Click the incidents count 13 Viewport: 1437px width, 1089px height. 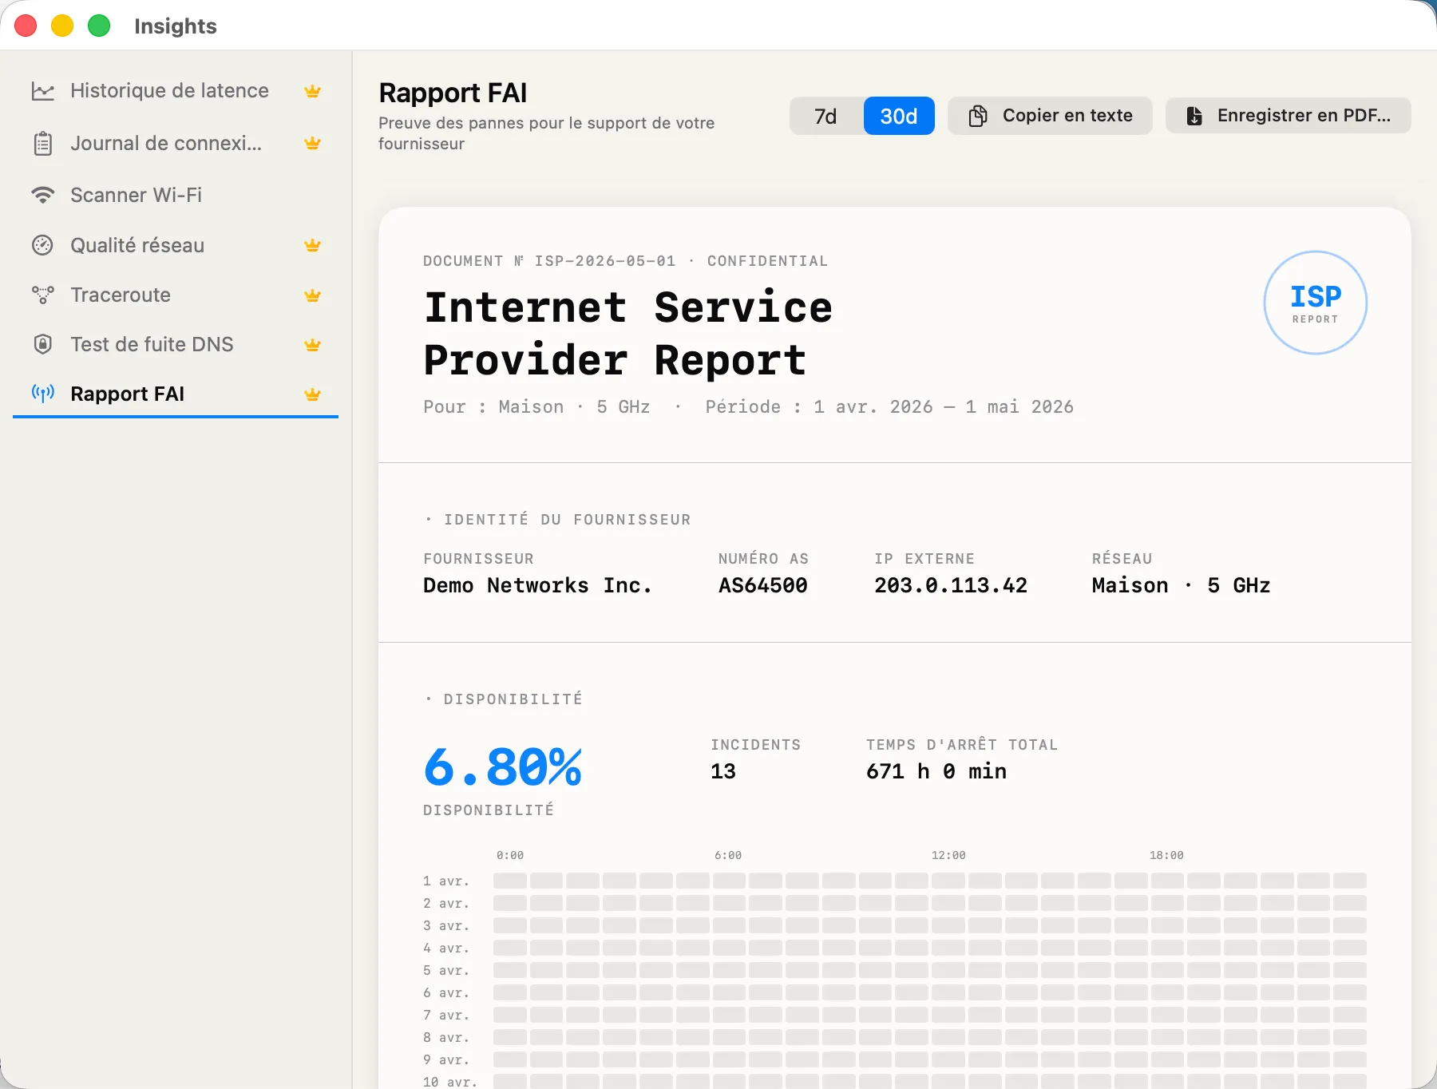click(723, 771)
